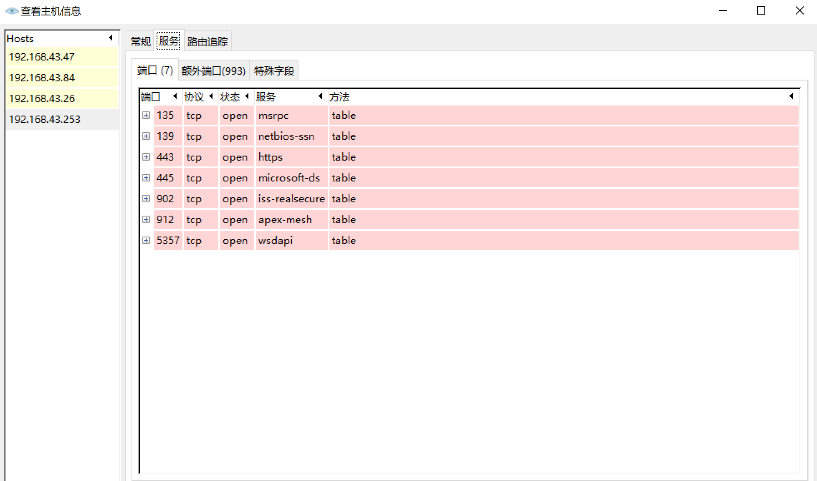Expand the port 902 iss-realsecure row
Viewport: 817px width, 481px height.
pyautogui.click(x=146, y=199)
